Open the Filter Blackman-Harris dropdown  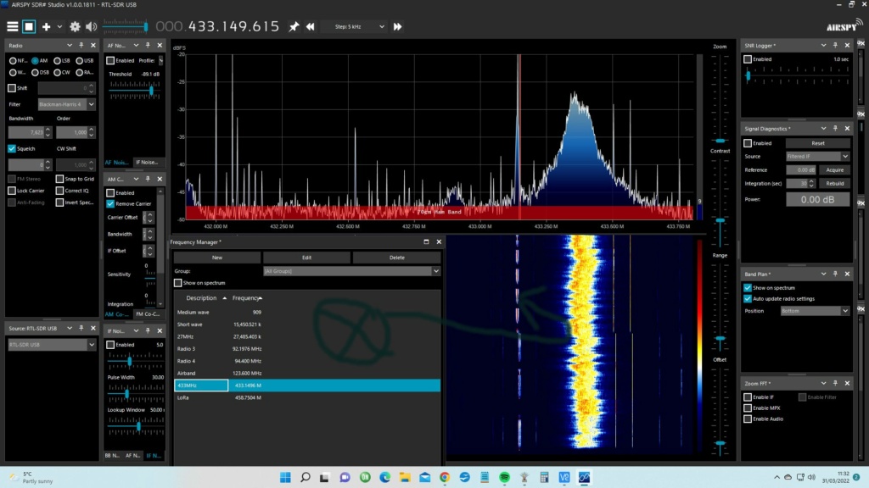click(66, 104)
